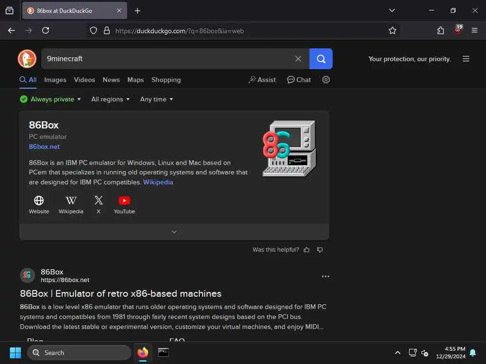Reload the current page

tap(46, 30)
